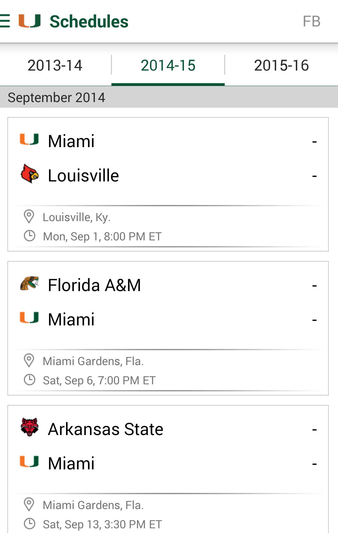
Task: Click the Arkansas State Red Wolves logo
Action: point(29,427)
